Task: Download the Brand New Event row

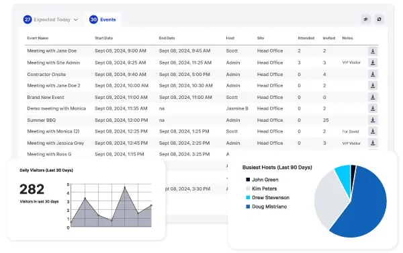Action: click(373, 98)
